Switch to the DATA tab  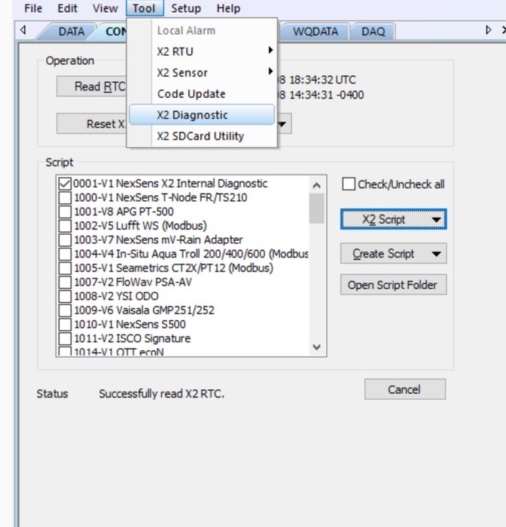[x=71, y=32]
